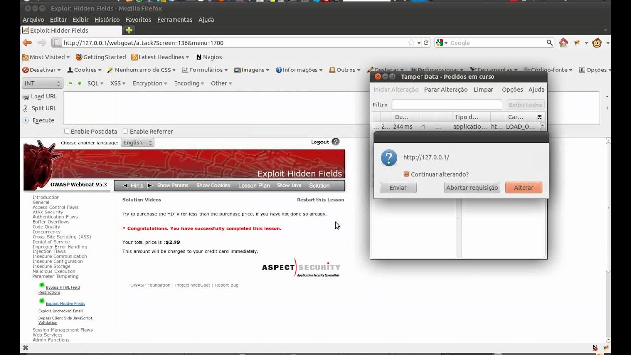Click Limpar in Tamper Data

point(483,90)
